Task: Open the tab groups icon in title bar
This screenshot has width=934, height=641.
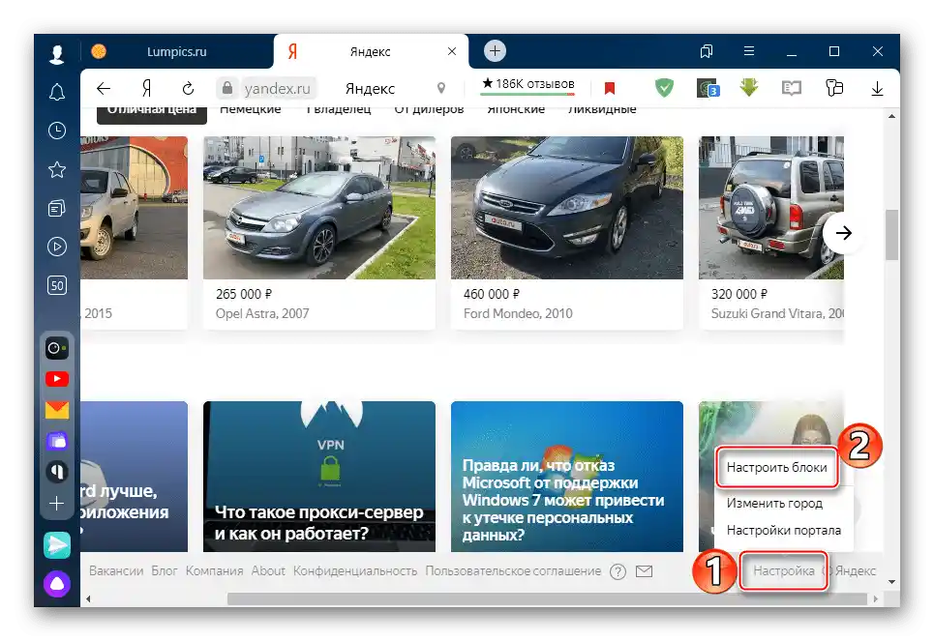Action: (707, 51)
